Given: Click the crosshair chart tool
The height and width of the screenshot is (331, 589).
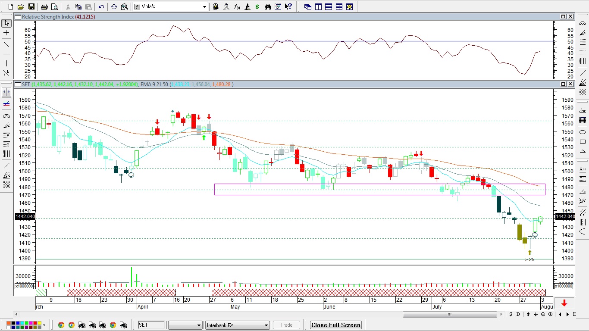Looking at the screenshot, I should 114,6.
